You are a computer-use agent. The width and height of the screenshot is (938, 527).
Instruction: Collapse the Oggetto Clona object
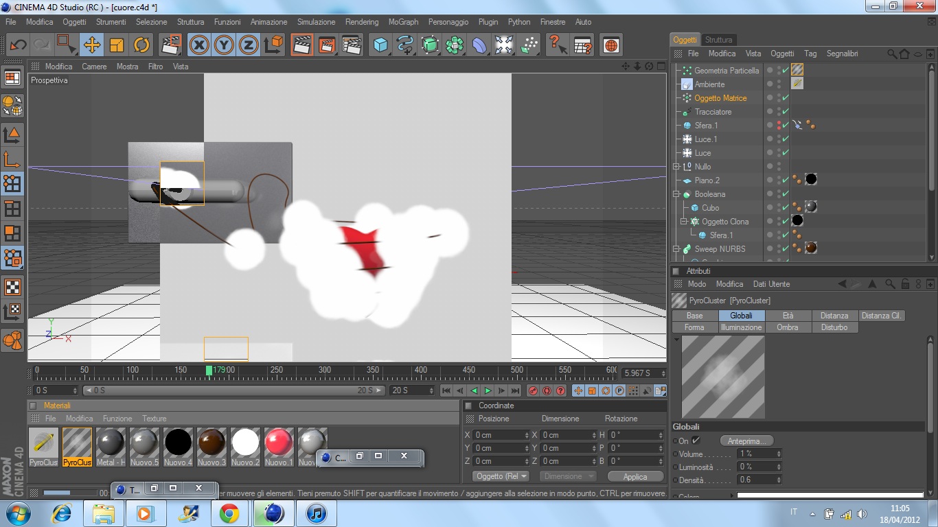(684, 221)
